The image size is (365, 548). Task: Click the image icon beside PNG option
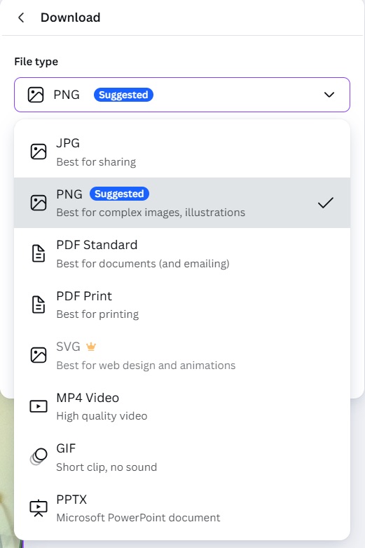pos(39,203)
